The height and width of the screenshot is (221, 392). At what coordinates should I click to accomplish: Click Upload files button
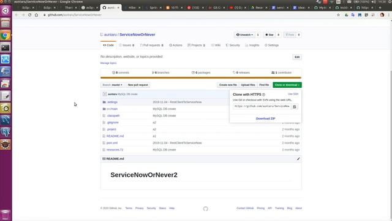tap(248, 85)
